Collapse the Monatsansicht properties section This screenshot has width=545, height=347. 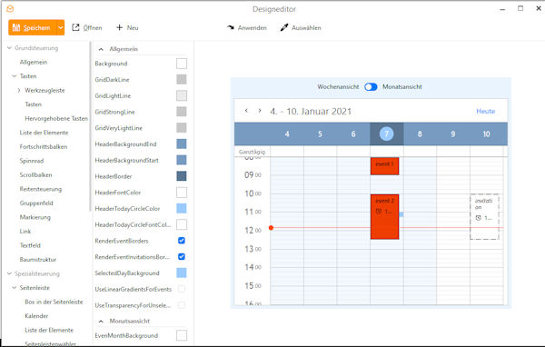pyautogui.click(x=101, y=321)
